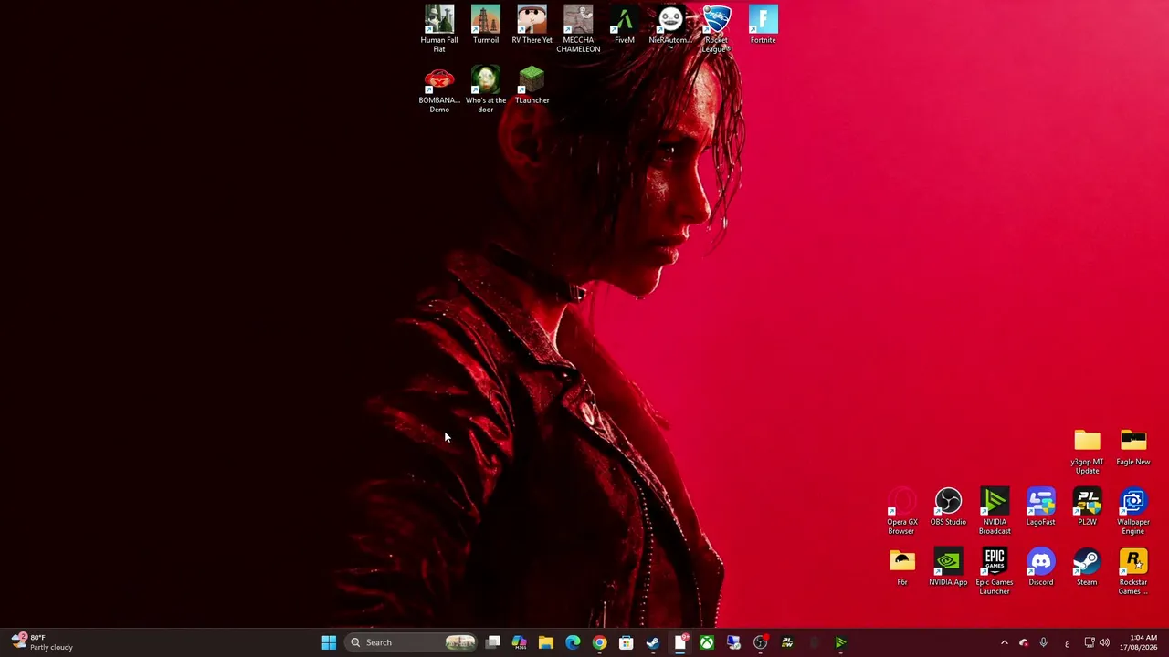Click the volume speaker icon in the tray

[x=1104, y=642]
